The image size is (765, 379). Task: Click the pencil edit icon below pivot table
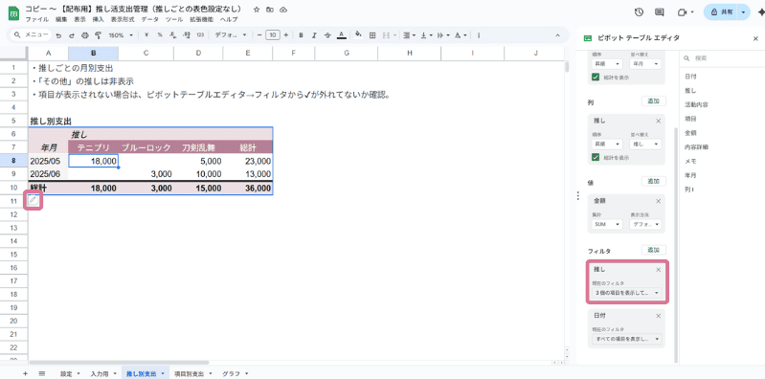point(34,200)
